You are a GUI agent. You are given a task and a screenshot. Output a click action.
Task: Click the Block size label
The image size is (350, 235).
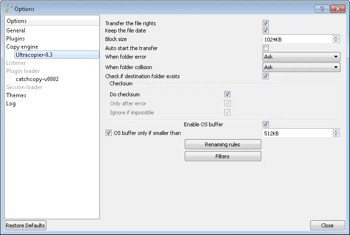[x=116, y=39]
